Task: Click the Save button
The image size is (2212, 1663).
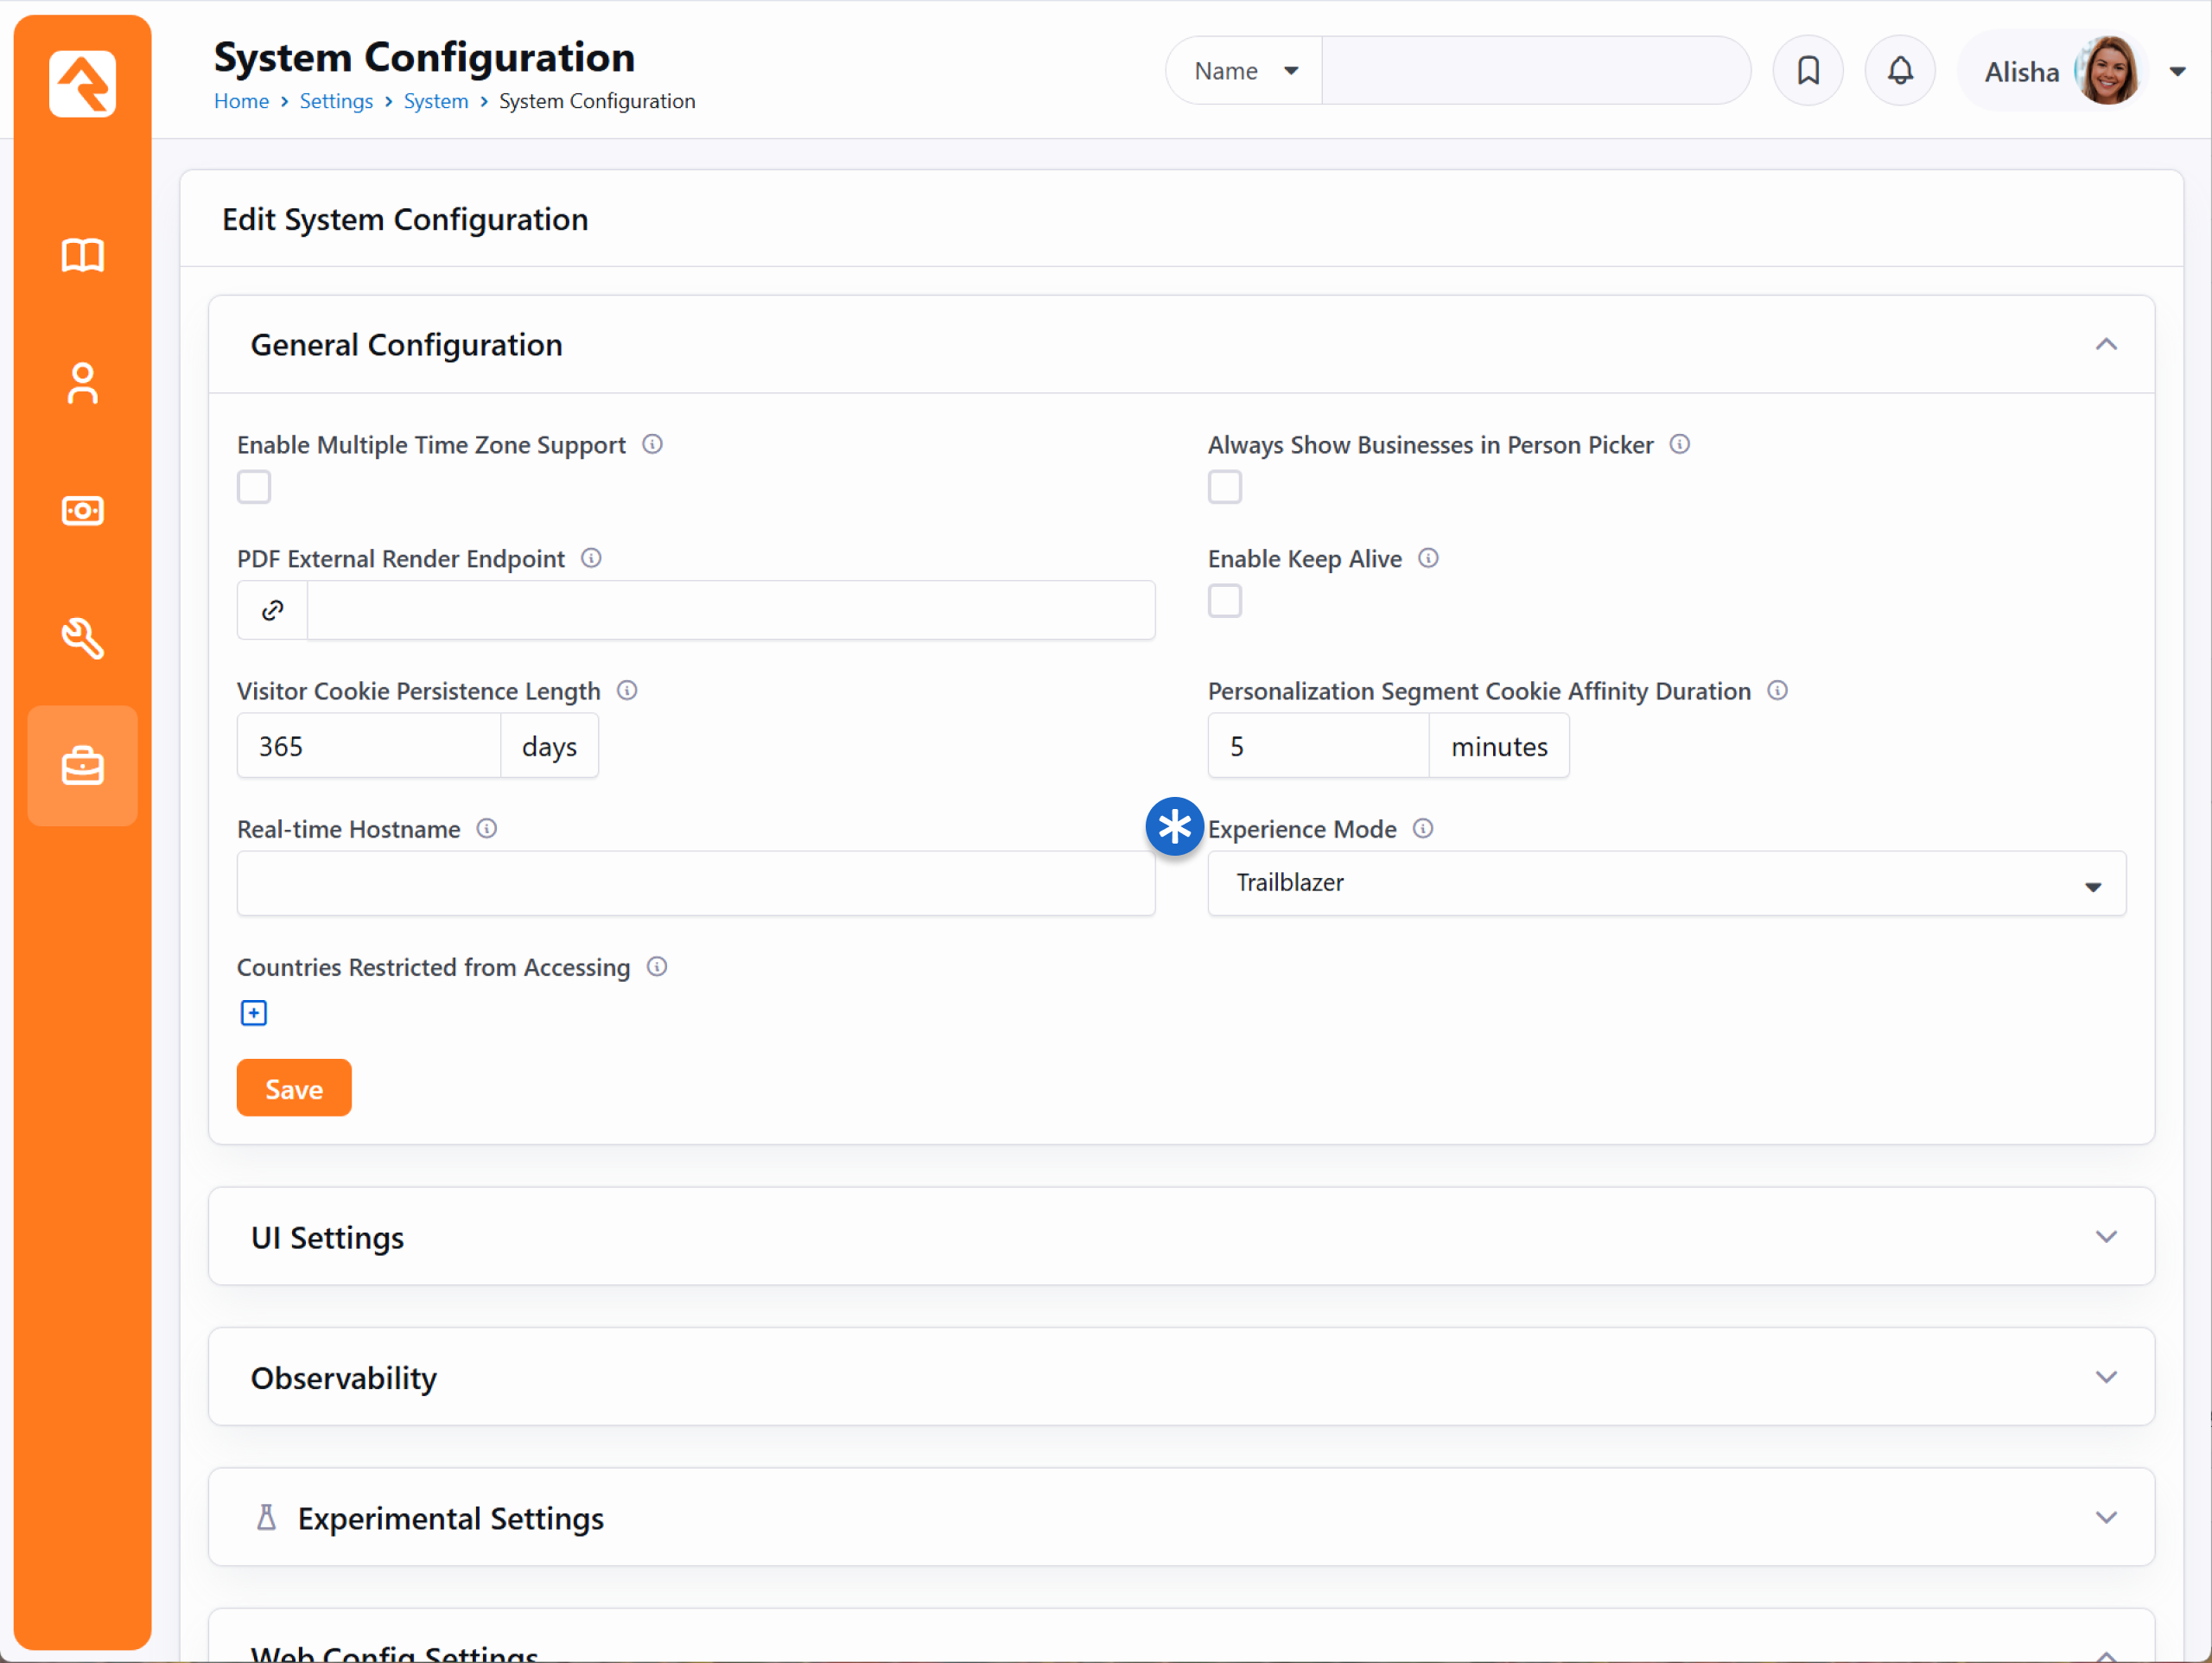Action: 293,1087
